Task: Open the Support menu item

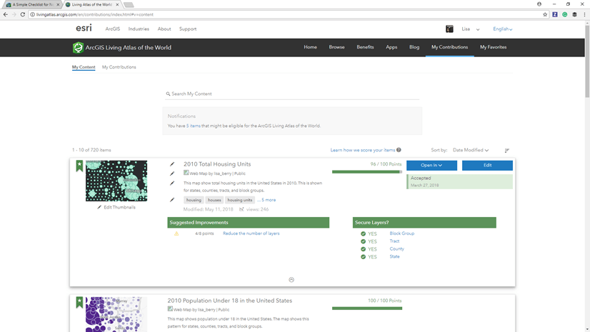Action: (188, 29)
